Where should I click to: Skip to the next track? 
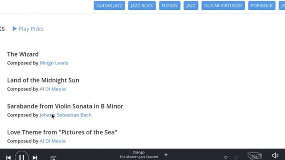click(35, 157)
